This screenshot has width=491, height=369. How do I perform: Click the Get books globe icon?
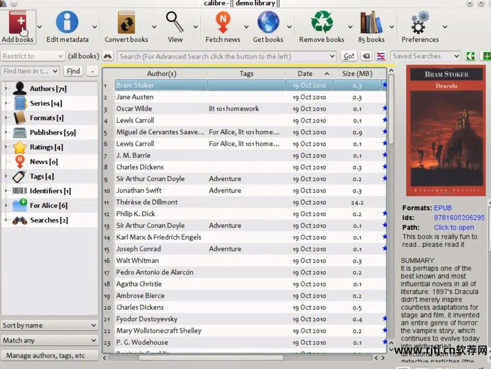click(x=268, y=23)
